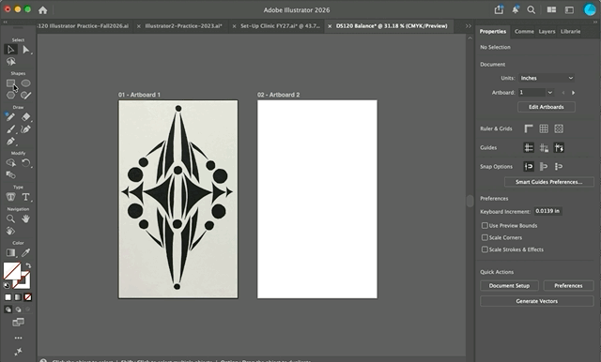The width and height of the screenshot is (601, 362).
Task: Switch to the Comments panel tab
Action: [x=524, y=31]
